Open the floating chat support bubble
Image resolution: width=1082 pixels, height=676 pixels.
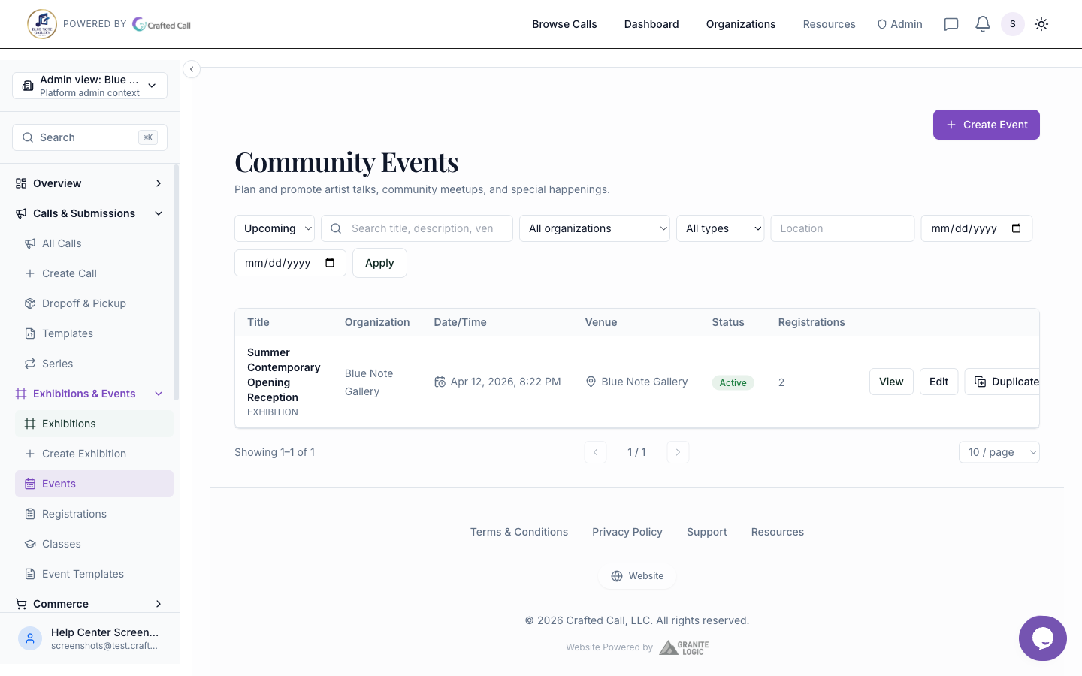pyautogui.click(x=1042, y=638)
